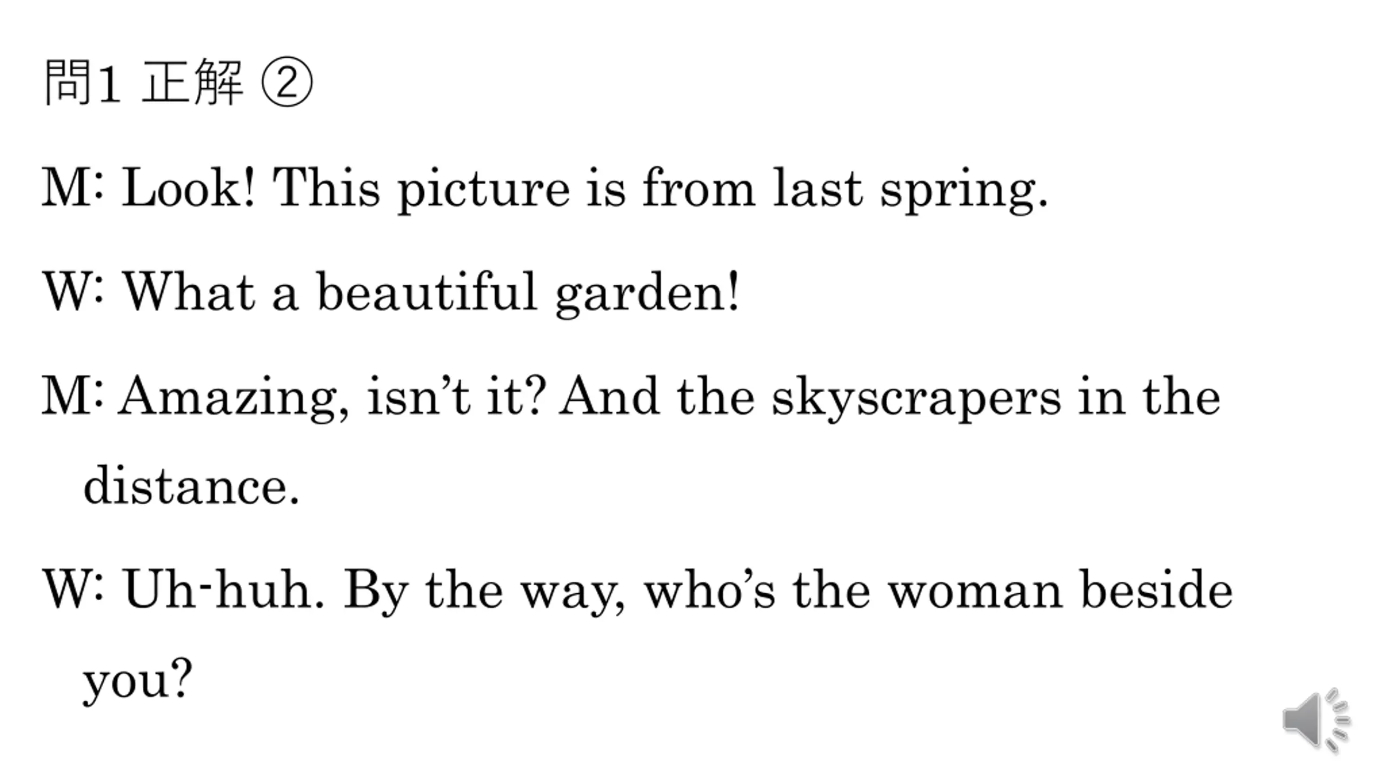Select the phrase "last spring."
The height and width of the screenshot is (778, 1384).
tap(910, 190)
